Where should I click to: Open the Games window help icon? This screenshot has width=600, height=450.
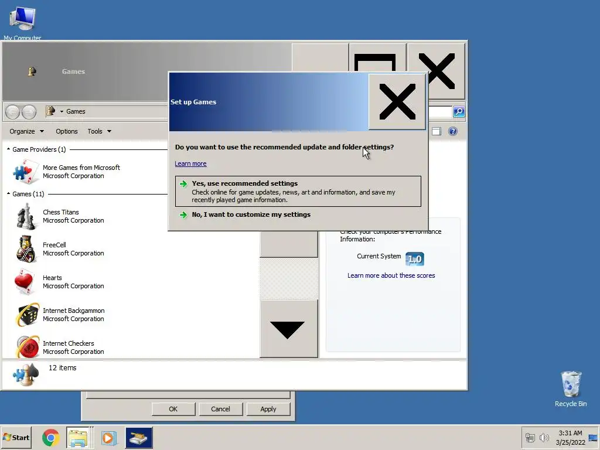[x=453, y=131]
